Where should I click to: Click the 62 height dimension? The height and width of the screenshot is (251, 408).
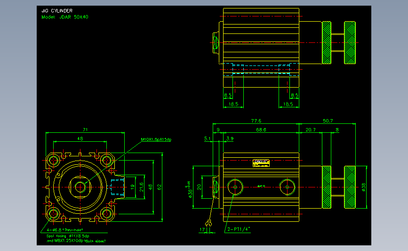click(x=159, y=187)
